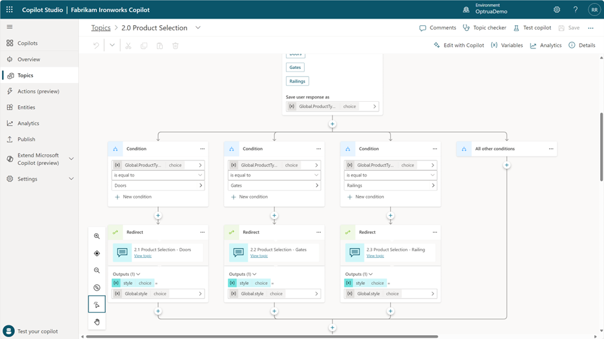604x339 pixels.
Task: Open 'is equal to' dropdown for Gates
Action: click(274, 175)
